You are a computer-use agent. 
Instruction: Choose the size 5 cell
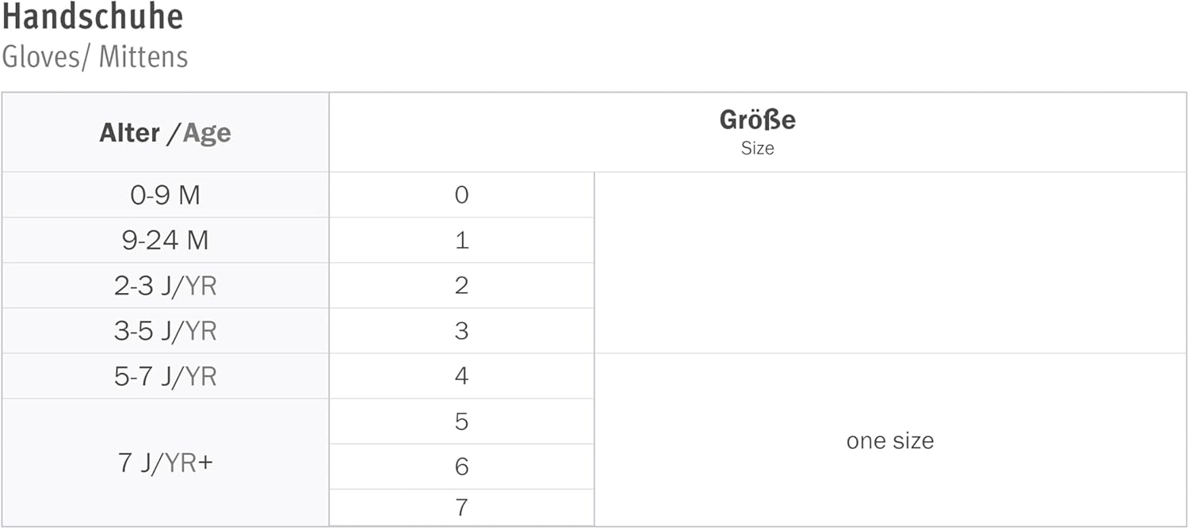[x=461, y=421]
